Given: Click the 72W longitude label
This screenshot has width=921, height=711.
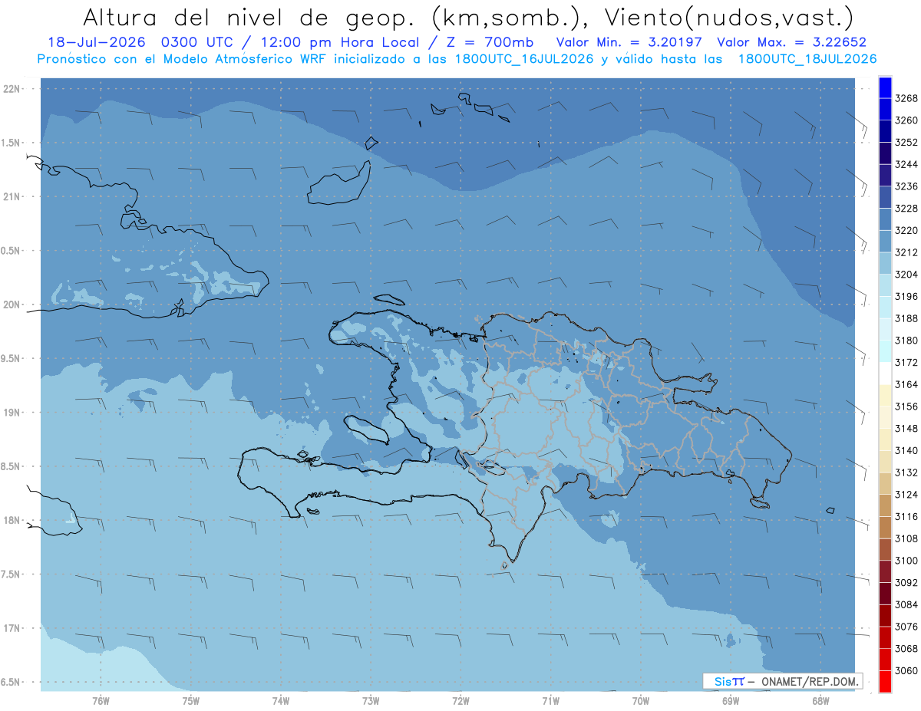Looking at the screenshot, I should [460, 701].
